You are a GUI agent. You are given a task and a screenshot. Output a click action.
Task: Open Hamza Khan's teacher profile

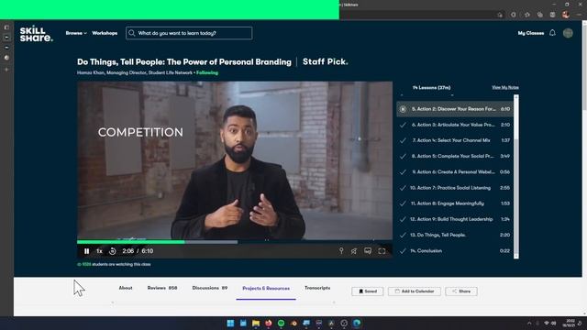(x=135, y=72)
